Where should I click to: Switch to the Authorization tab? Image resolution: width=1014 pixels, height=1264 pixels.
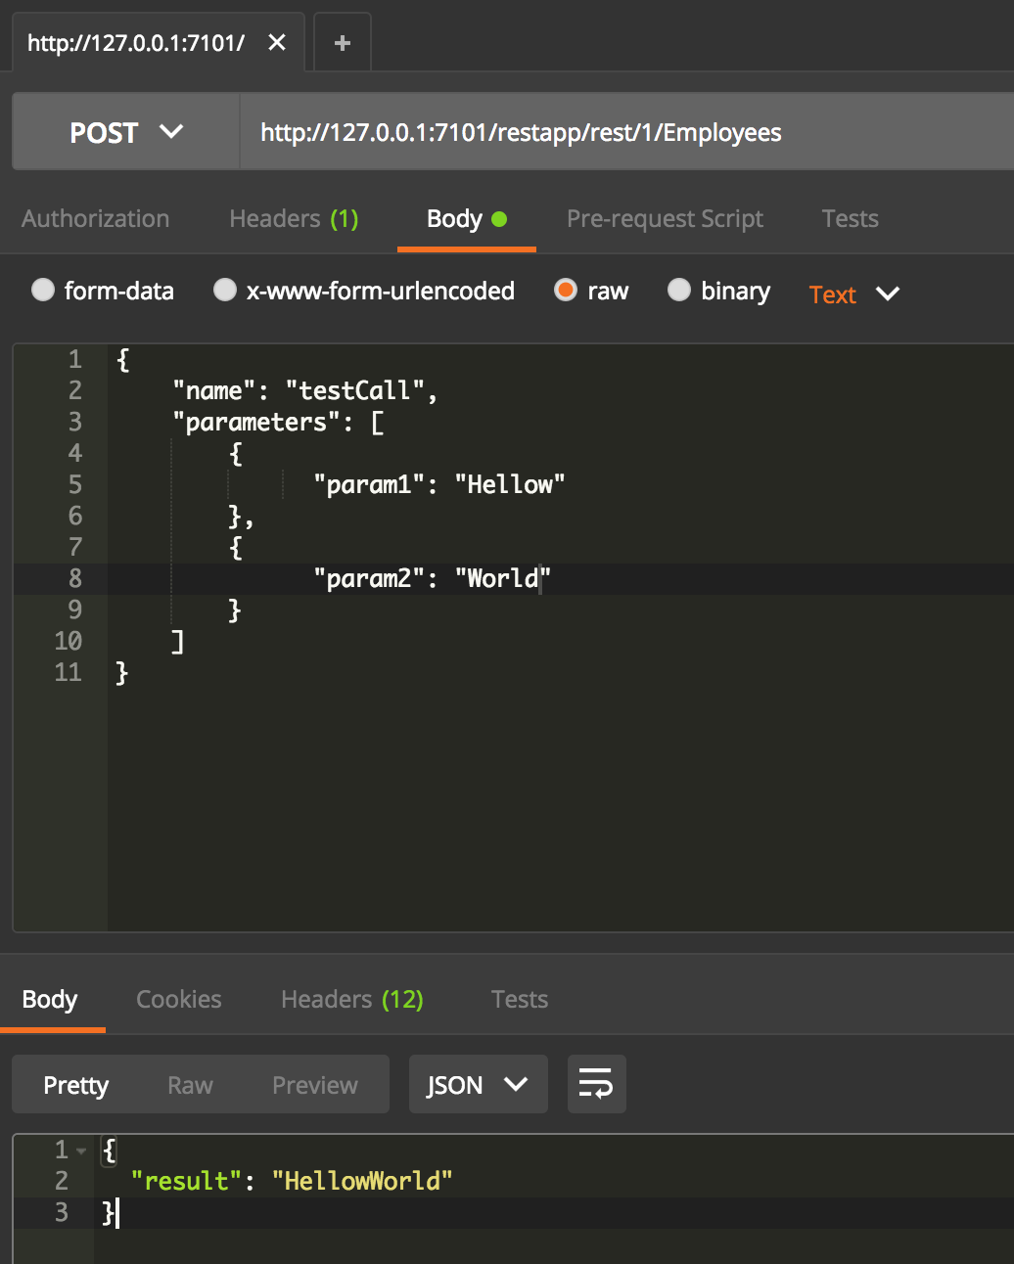coord(95,218)
